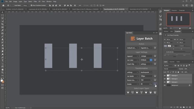
Task: Open the Set Color dropdown
Action: point(132,60)
